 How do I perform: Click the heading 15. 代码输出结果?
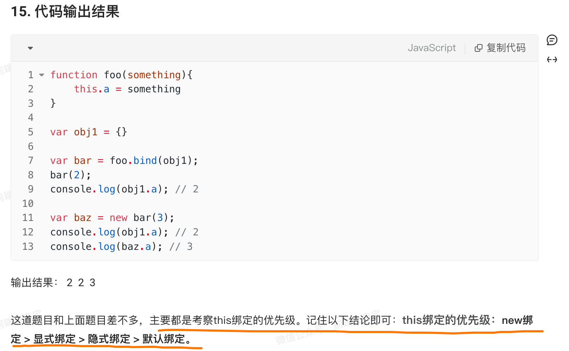point(65,12)
